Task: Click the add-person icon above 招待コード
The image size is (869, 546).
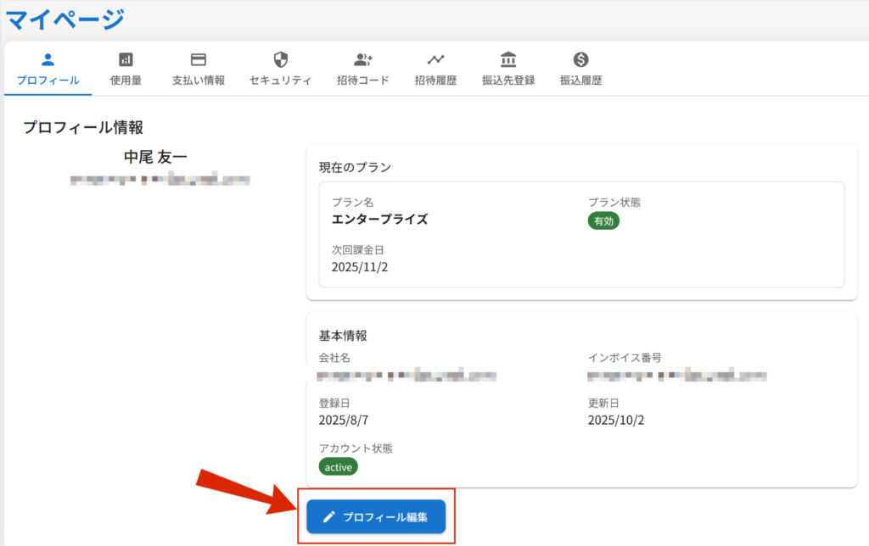Action: (363, 59)
